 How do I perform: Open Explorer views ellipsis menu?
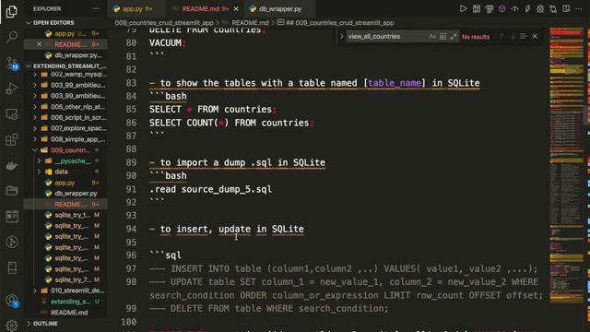[96, 8]
